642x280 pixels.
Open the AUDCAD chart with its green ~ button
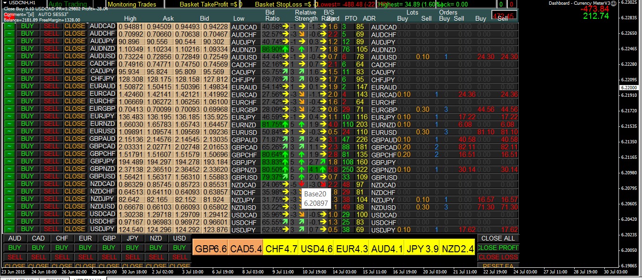8,27
